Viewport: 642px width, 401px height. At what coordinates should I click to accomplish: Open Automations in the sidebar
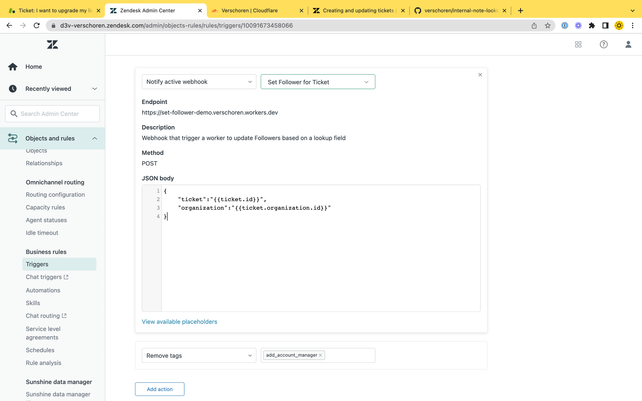click(43, 290)
